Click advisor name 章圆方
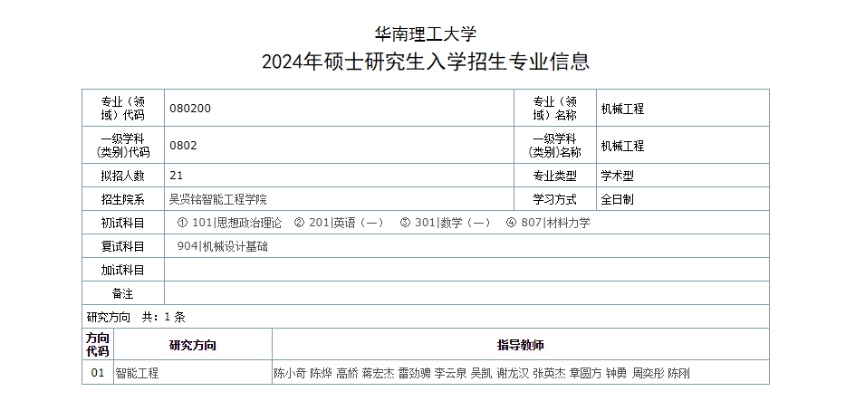Image resolution: width=865 pixels, height=420 pixels. [x=586, y=373]
